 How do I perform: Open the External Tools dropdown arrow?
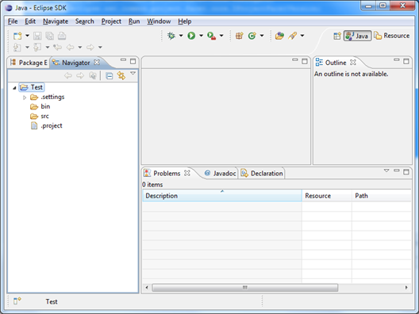(221, 35)
